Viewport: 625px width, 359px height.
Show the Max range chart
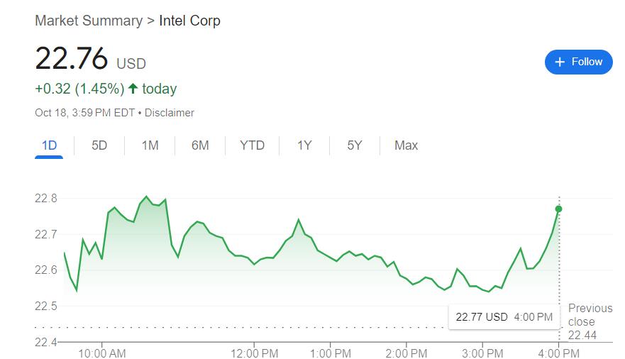406,145
